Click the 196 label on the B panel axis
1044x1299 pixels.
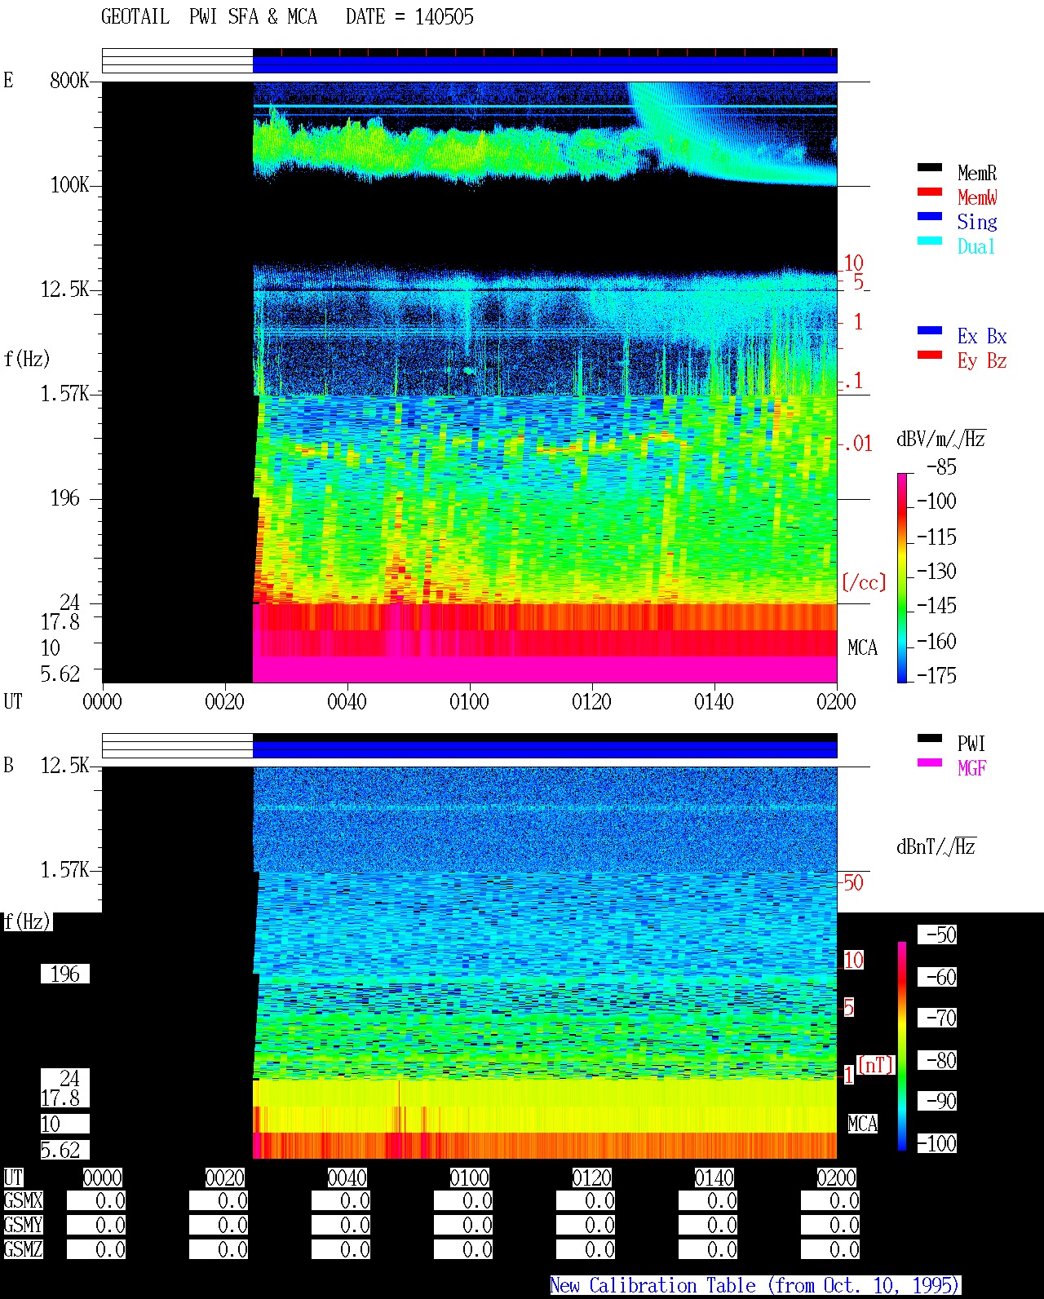pyautogui.click(x=65, y=974)
